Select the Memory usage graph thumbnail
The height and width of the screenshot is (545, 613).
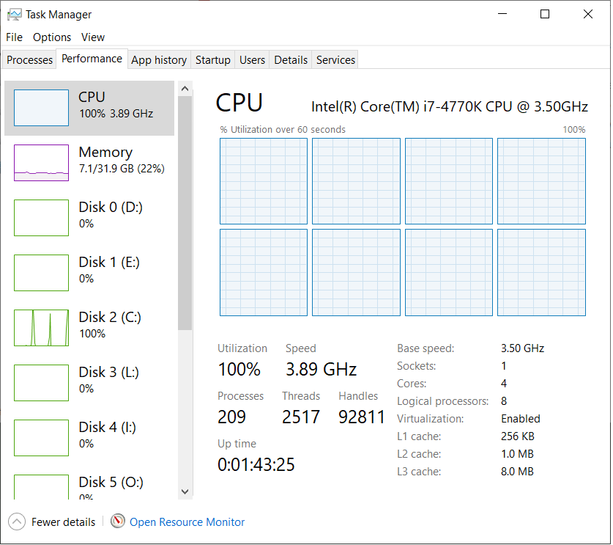click(42, 164)
